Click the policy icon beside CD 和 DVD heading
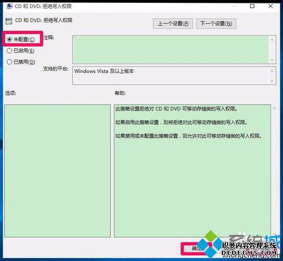The height and width of the screenshot is (261, 283). click(9, 21)
